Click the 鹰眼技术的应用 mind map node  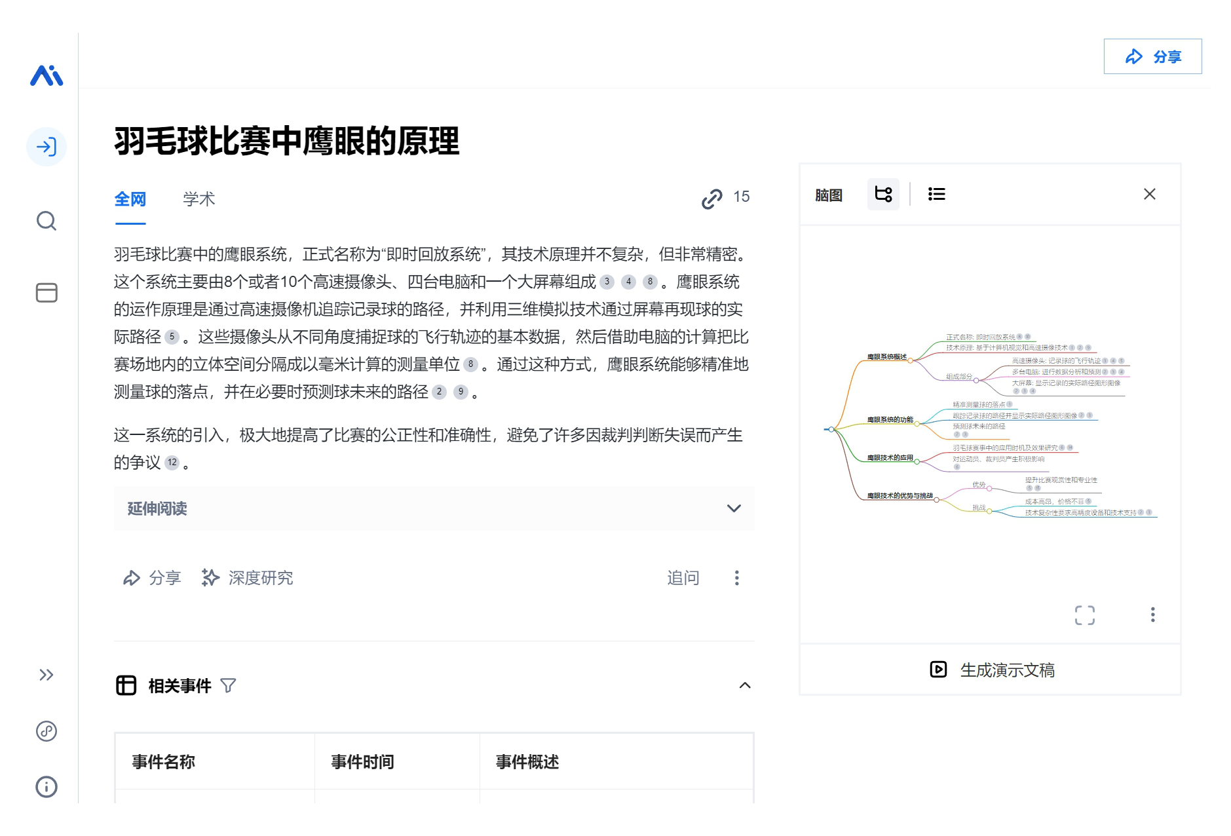click(890, 458)
